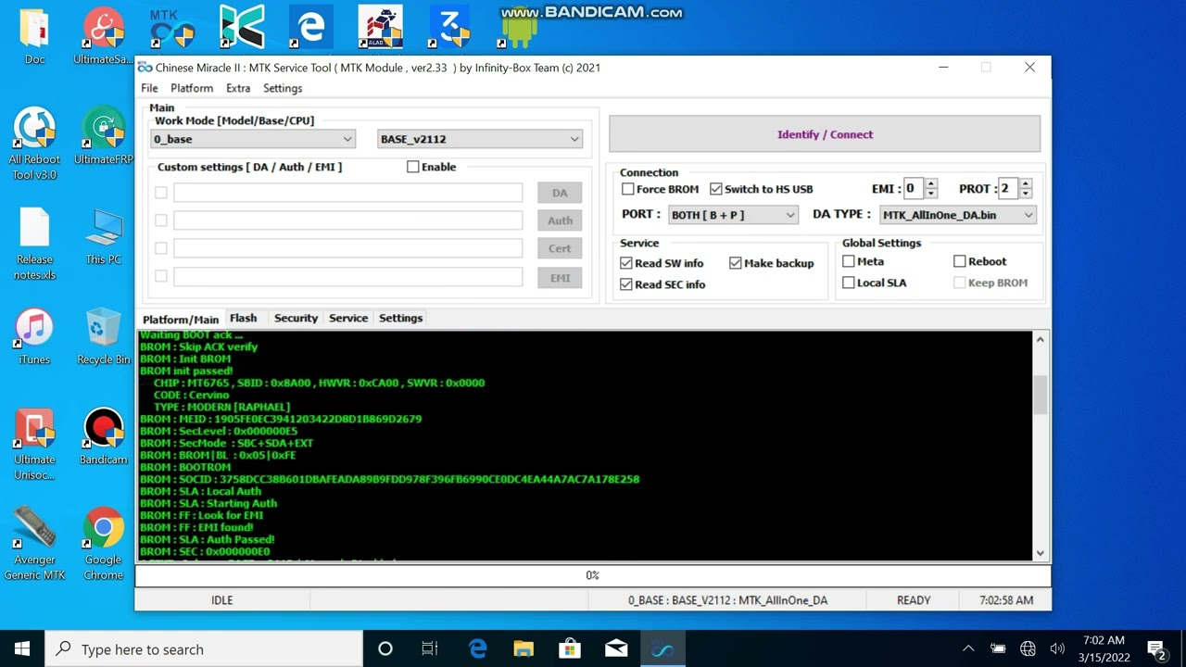Click the log scrollbar up arrow
The image size is (1186, 667).
pos(1040,340)
